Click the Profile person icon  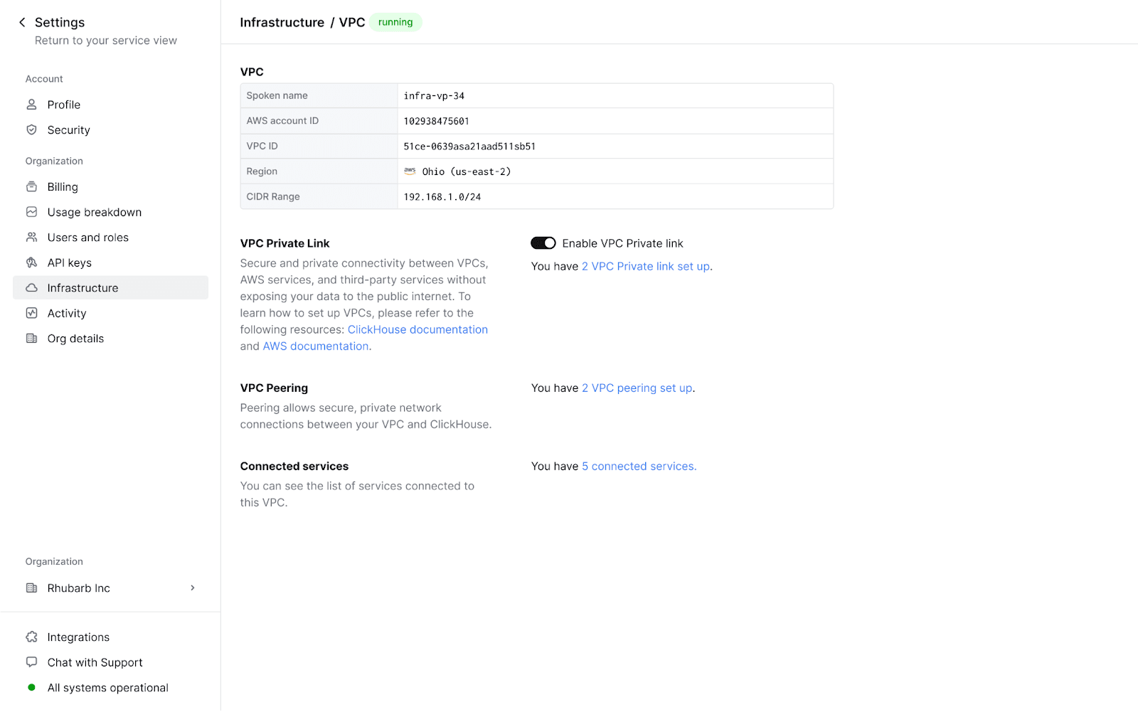[31, 105]
